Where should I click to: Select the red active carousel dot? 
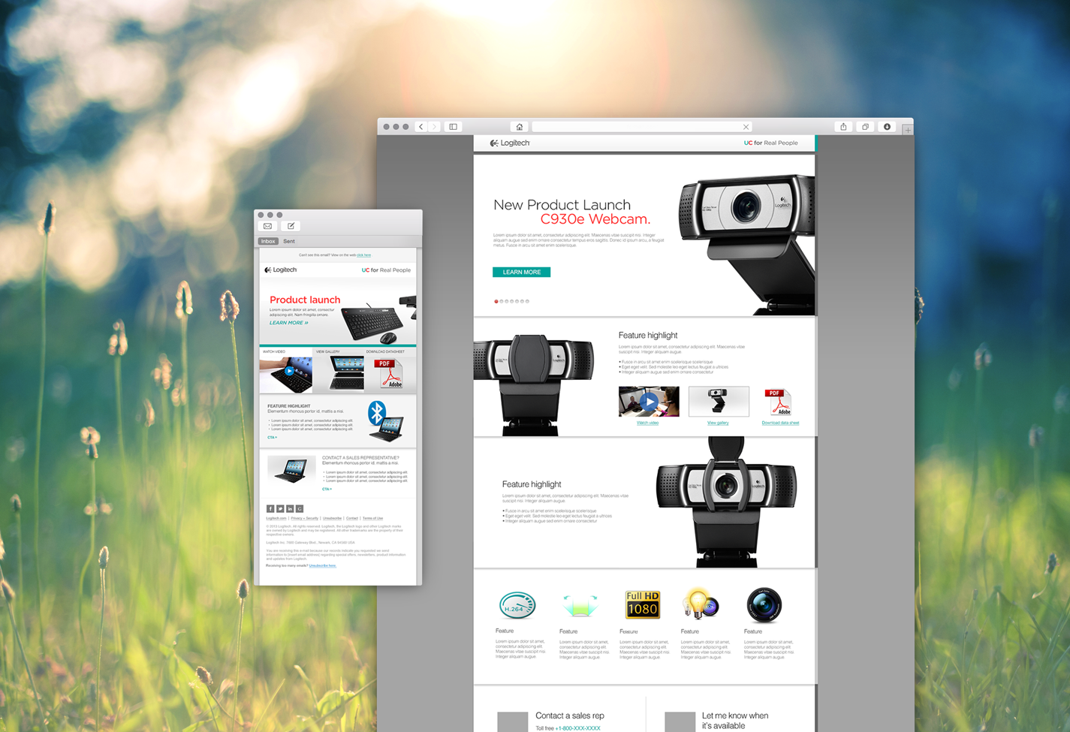(x=496, y=301)
